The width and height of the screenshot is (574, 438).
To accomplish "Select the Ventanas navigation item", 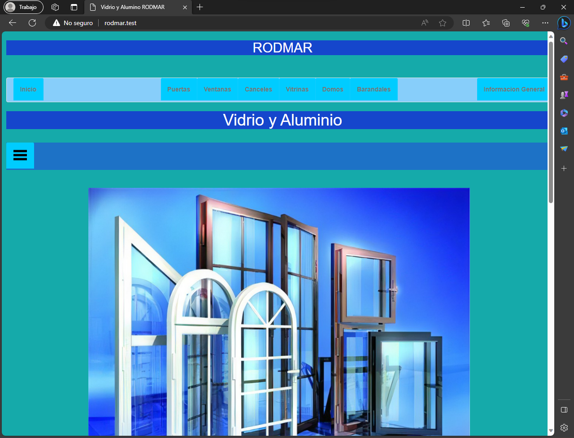I will [x=217, y=89].
